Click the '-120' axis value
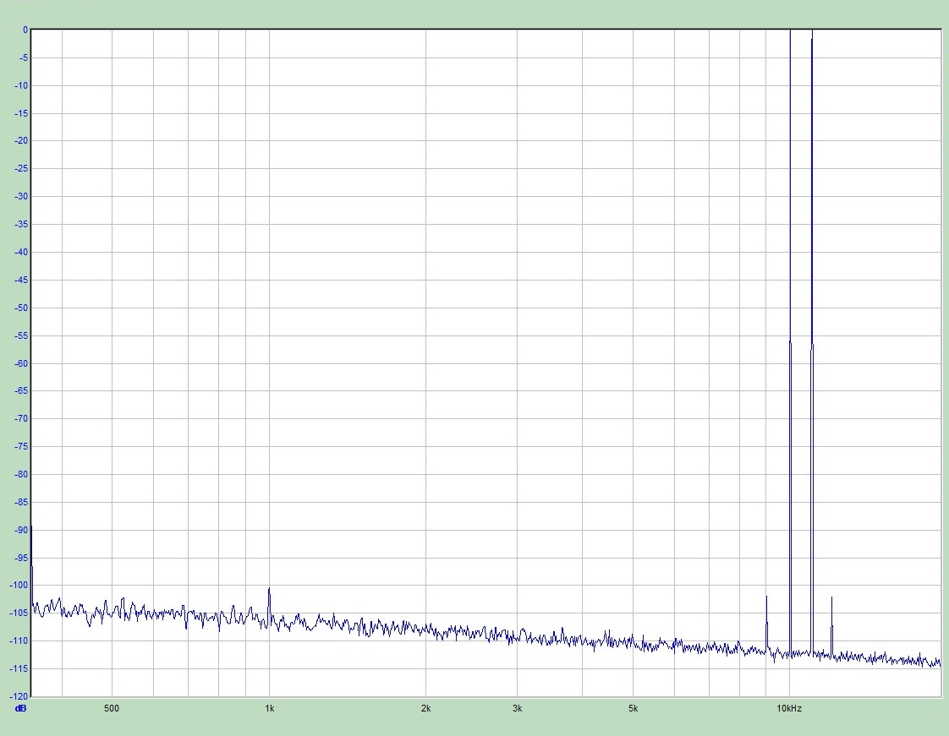This screenshot has height=736, width=949. (x=19, y=696)
